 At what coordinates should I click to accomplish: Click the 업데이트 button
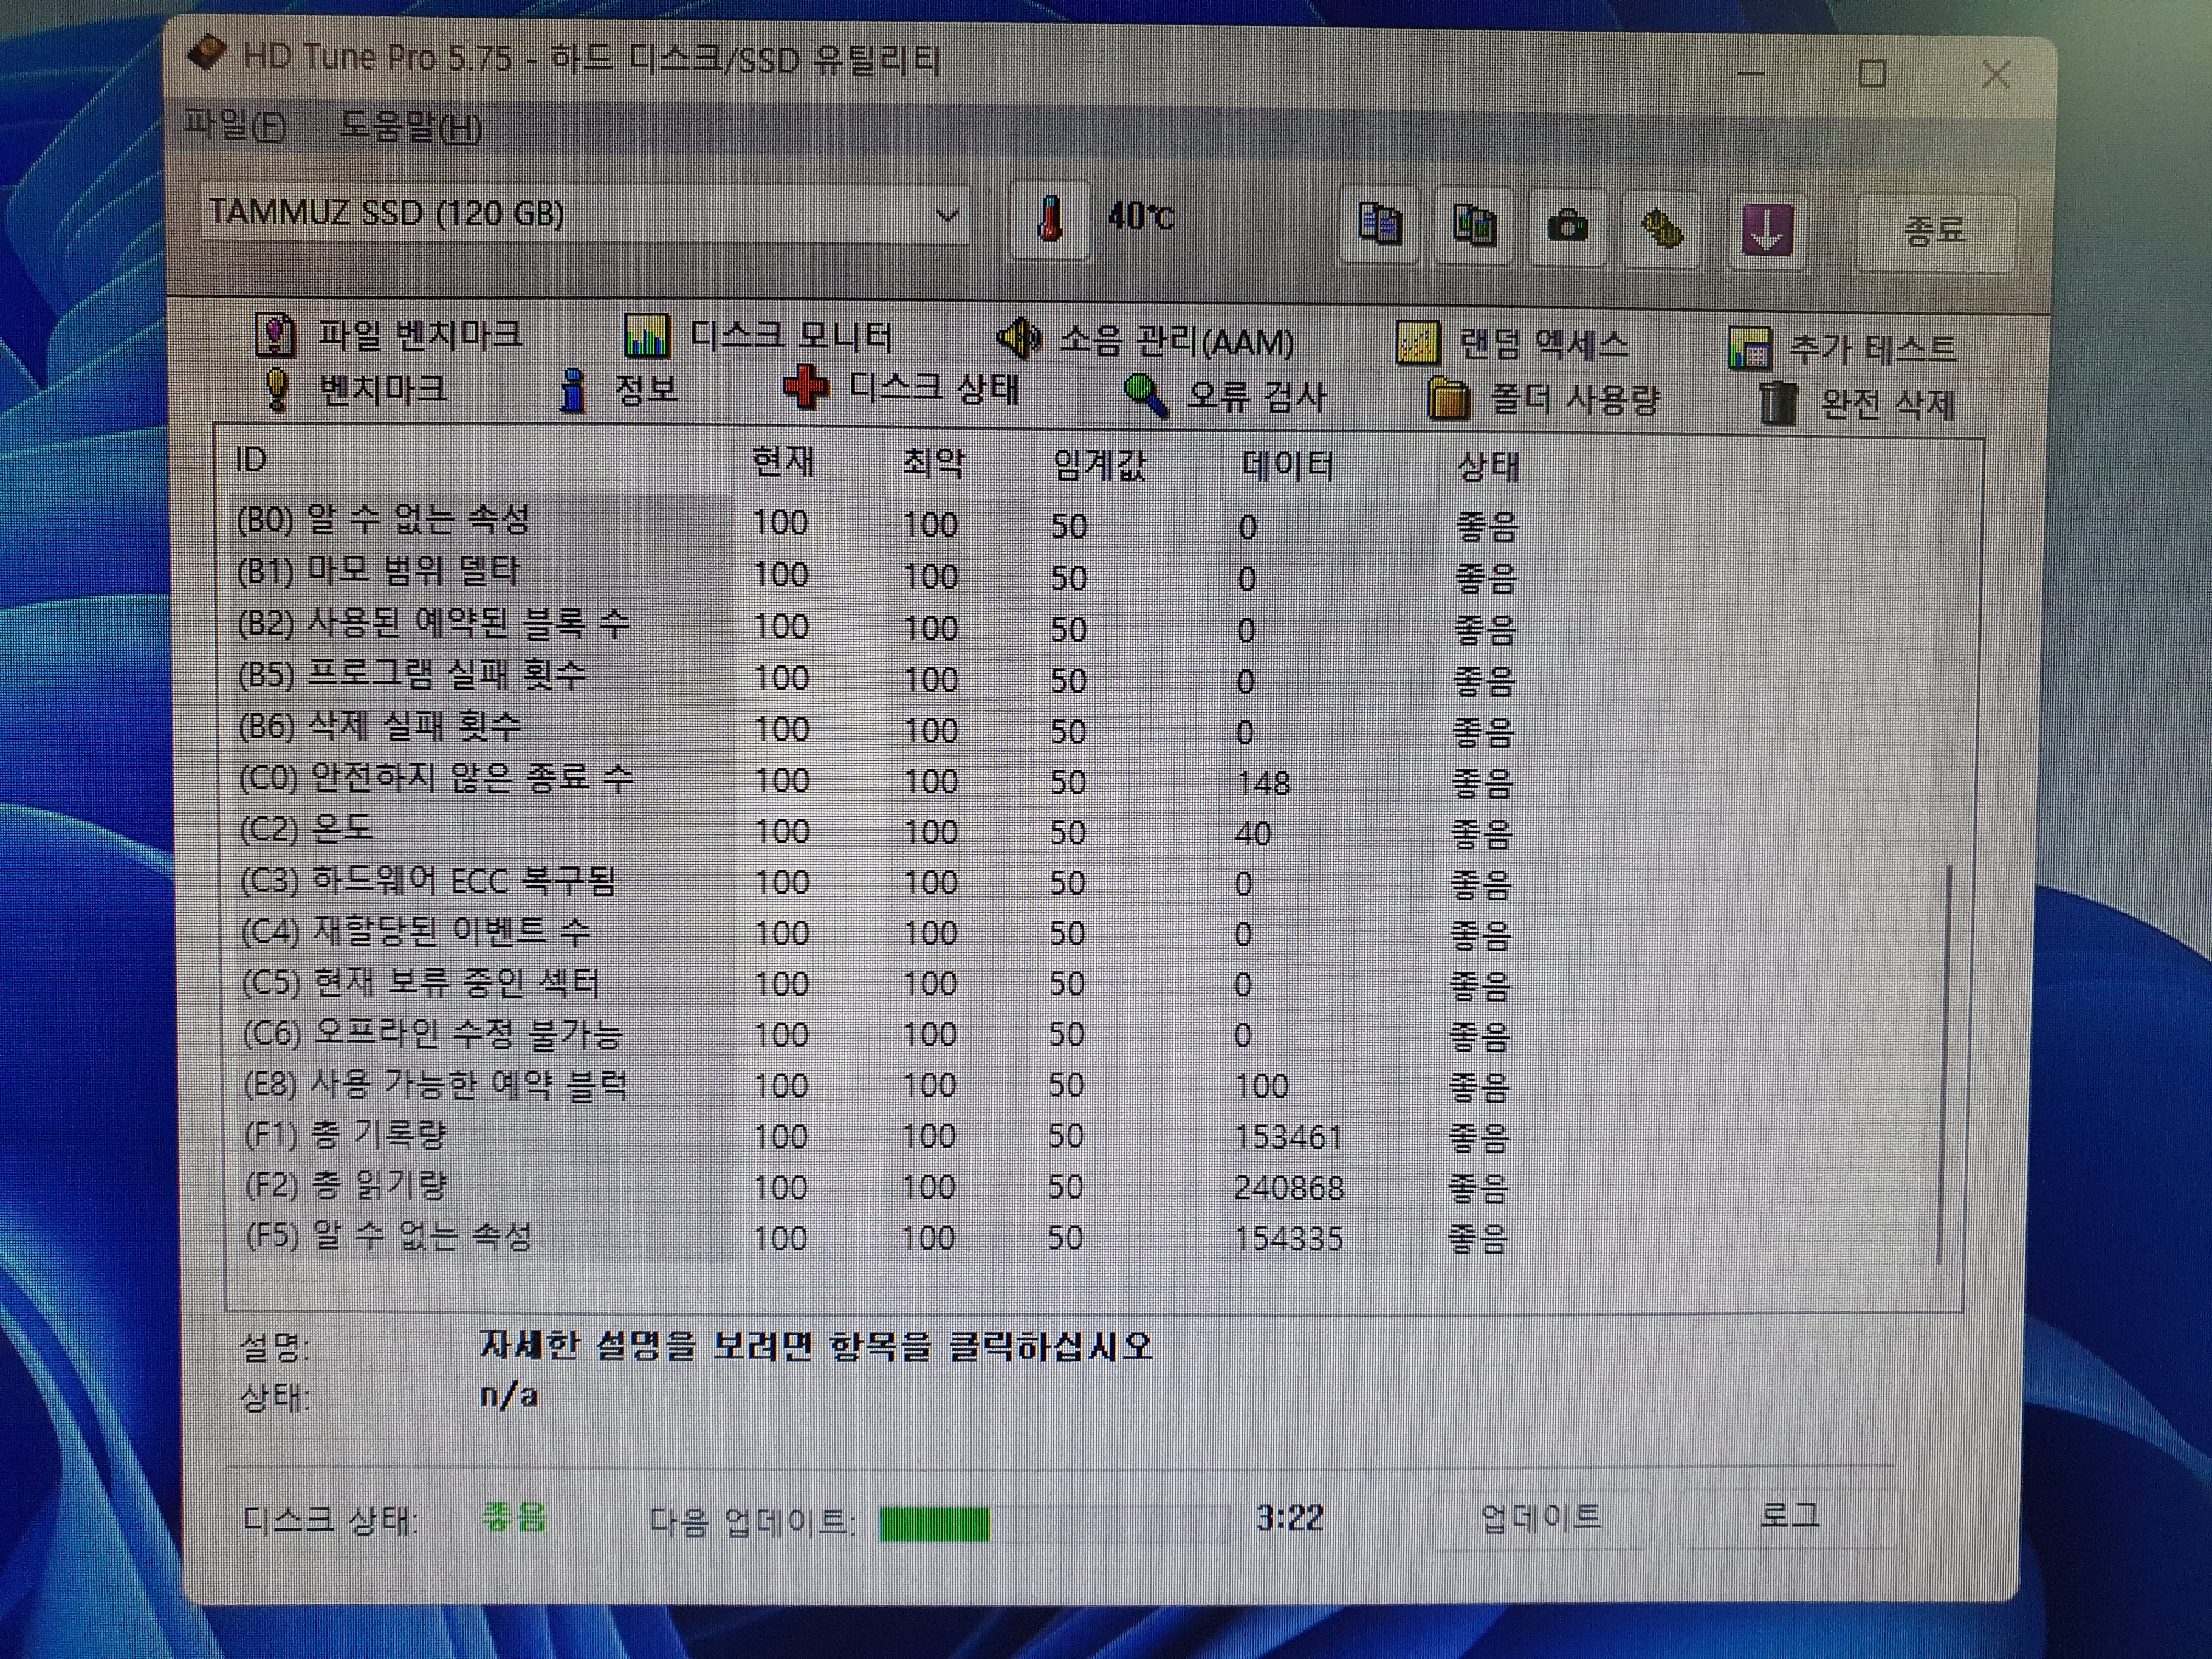[x=1541, y=1518]
